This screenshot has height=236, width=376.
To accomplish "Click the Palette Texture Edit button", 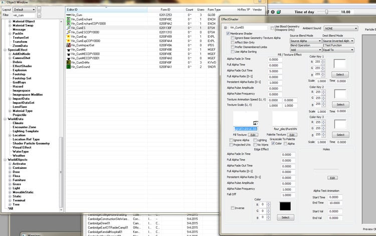I will [x=292, y=135].
